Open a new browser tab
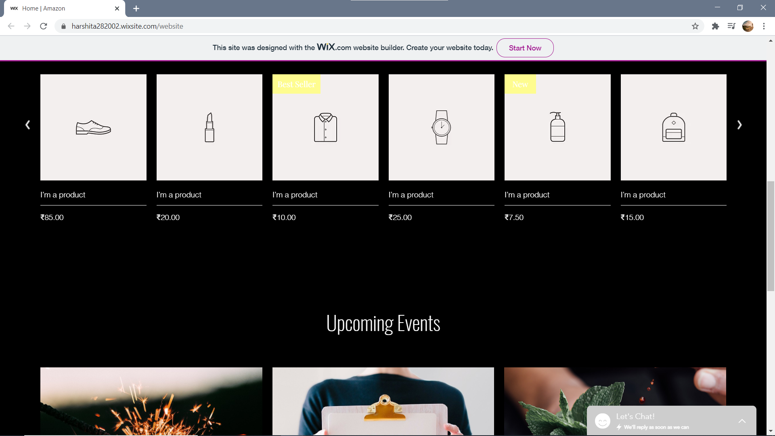 tap(136, 8)
